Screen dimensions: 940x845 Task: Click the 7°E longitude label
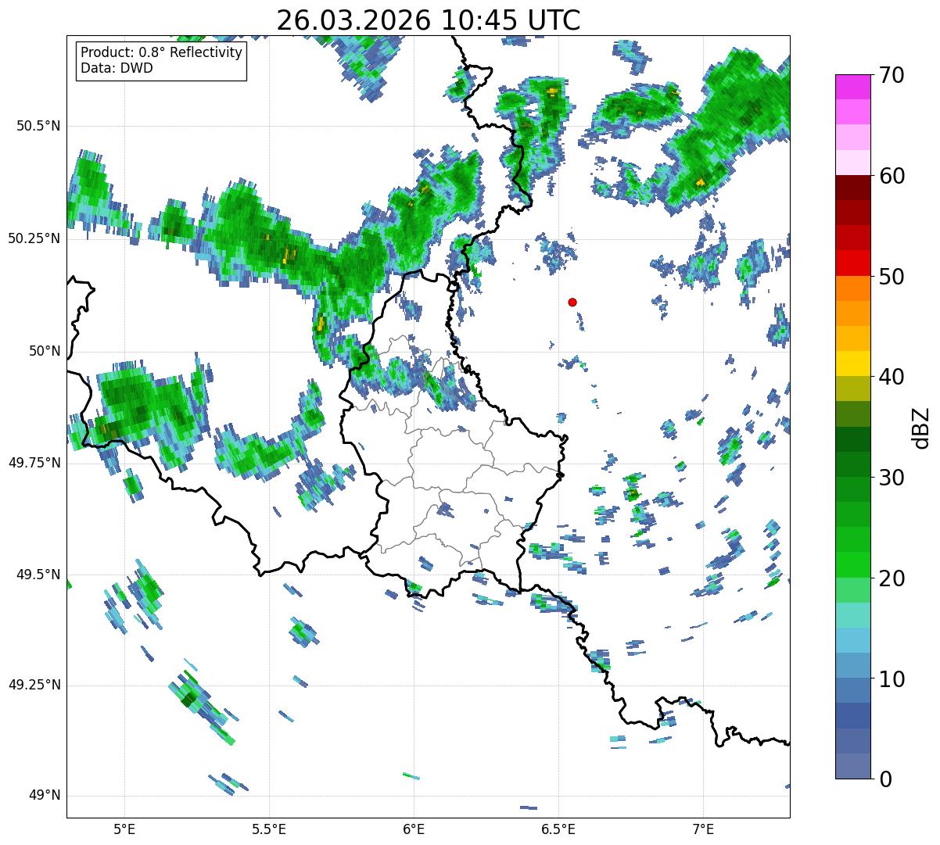(x=703, y=829)
